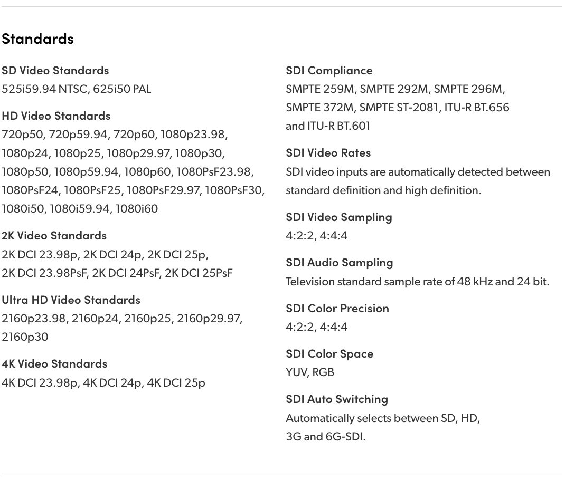Click the Ultra HD Video Standards heading

pos(71,300)
